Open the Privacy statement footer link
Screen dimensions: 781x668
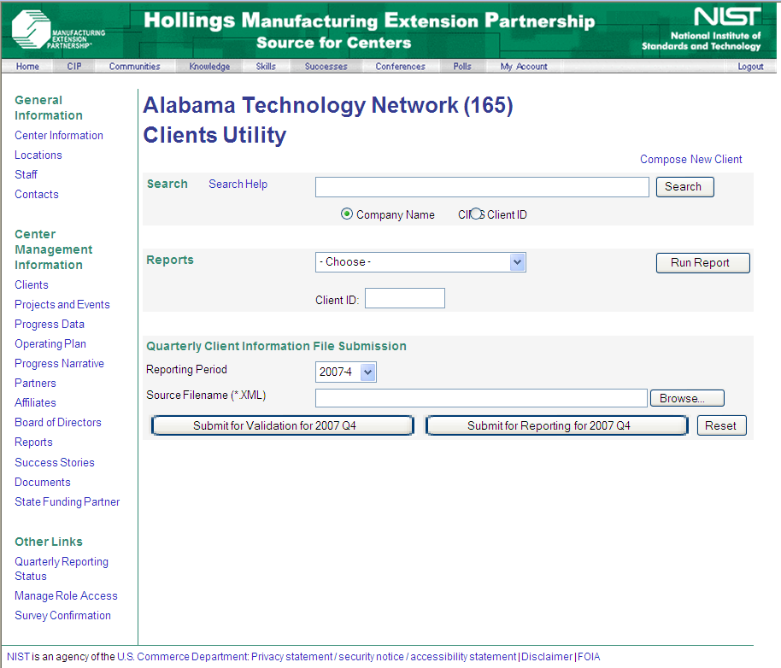pyautogui.click(x=292, y=657)
